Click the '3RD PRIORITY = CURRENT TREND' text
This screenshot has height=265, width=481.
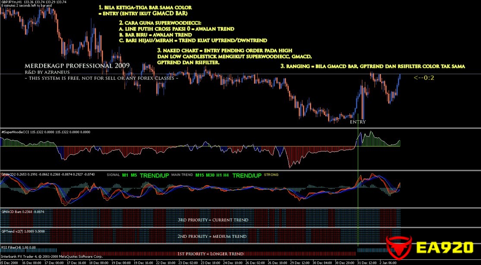pos(213,220)
